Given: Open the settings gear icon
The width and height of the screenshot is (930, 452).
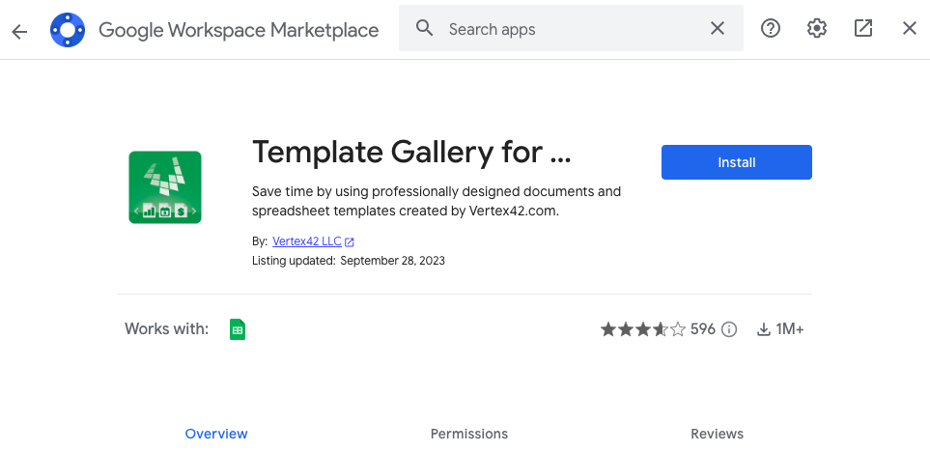Looking at the screenshot, I should pyautogui.click(x=817, y=28).
